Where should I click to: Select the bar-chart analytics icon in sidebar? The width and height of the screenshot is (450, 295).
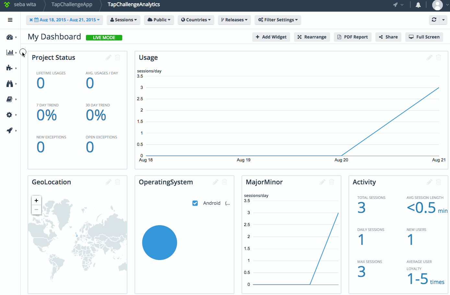[10, 52]
